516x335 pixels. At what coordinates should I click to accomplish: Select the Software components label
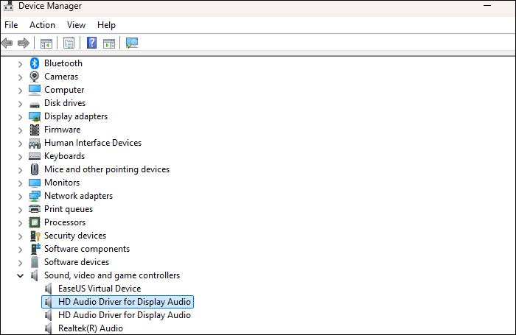[87, 249]
